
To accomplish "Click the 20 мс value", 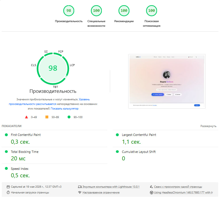I will [x=18, y=158].
